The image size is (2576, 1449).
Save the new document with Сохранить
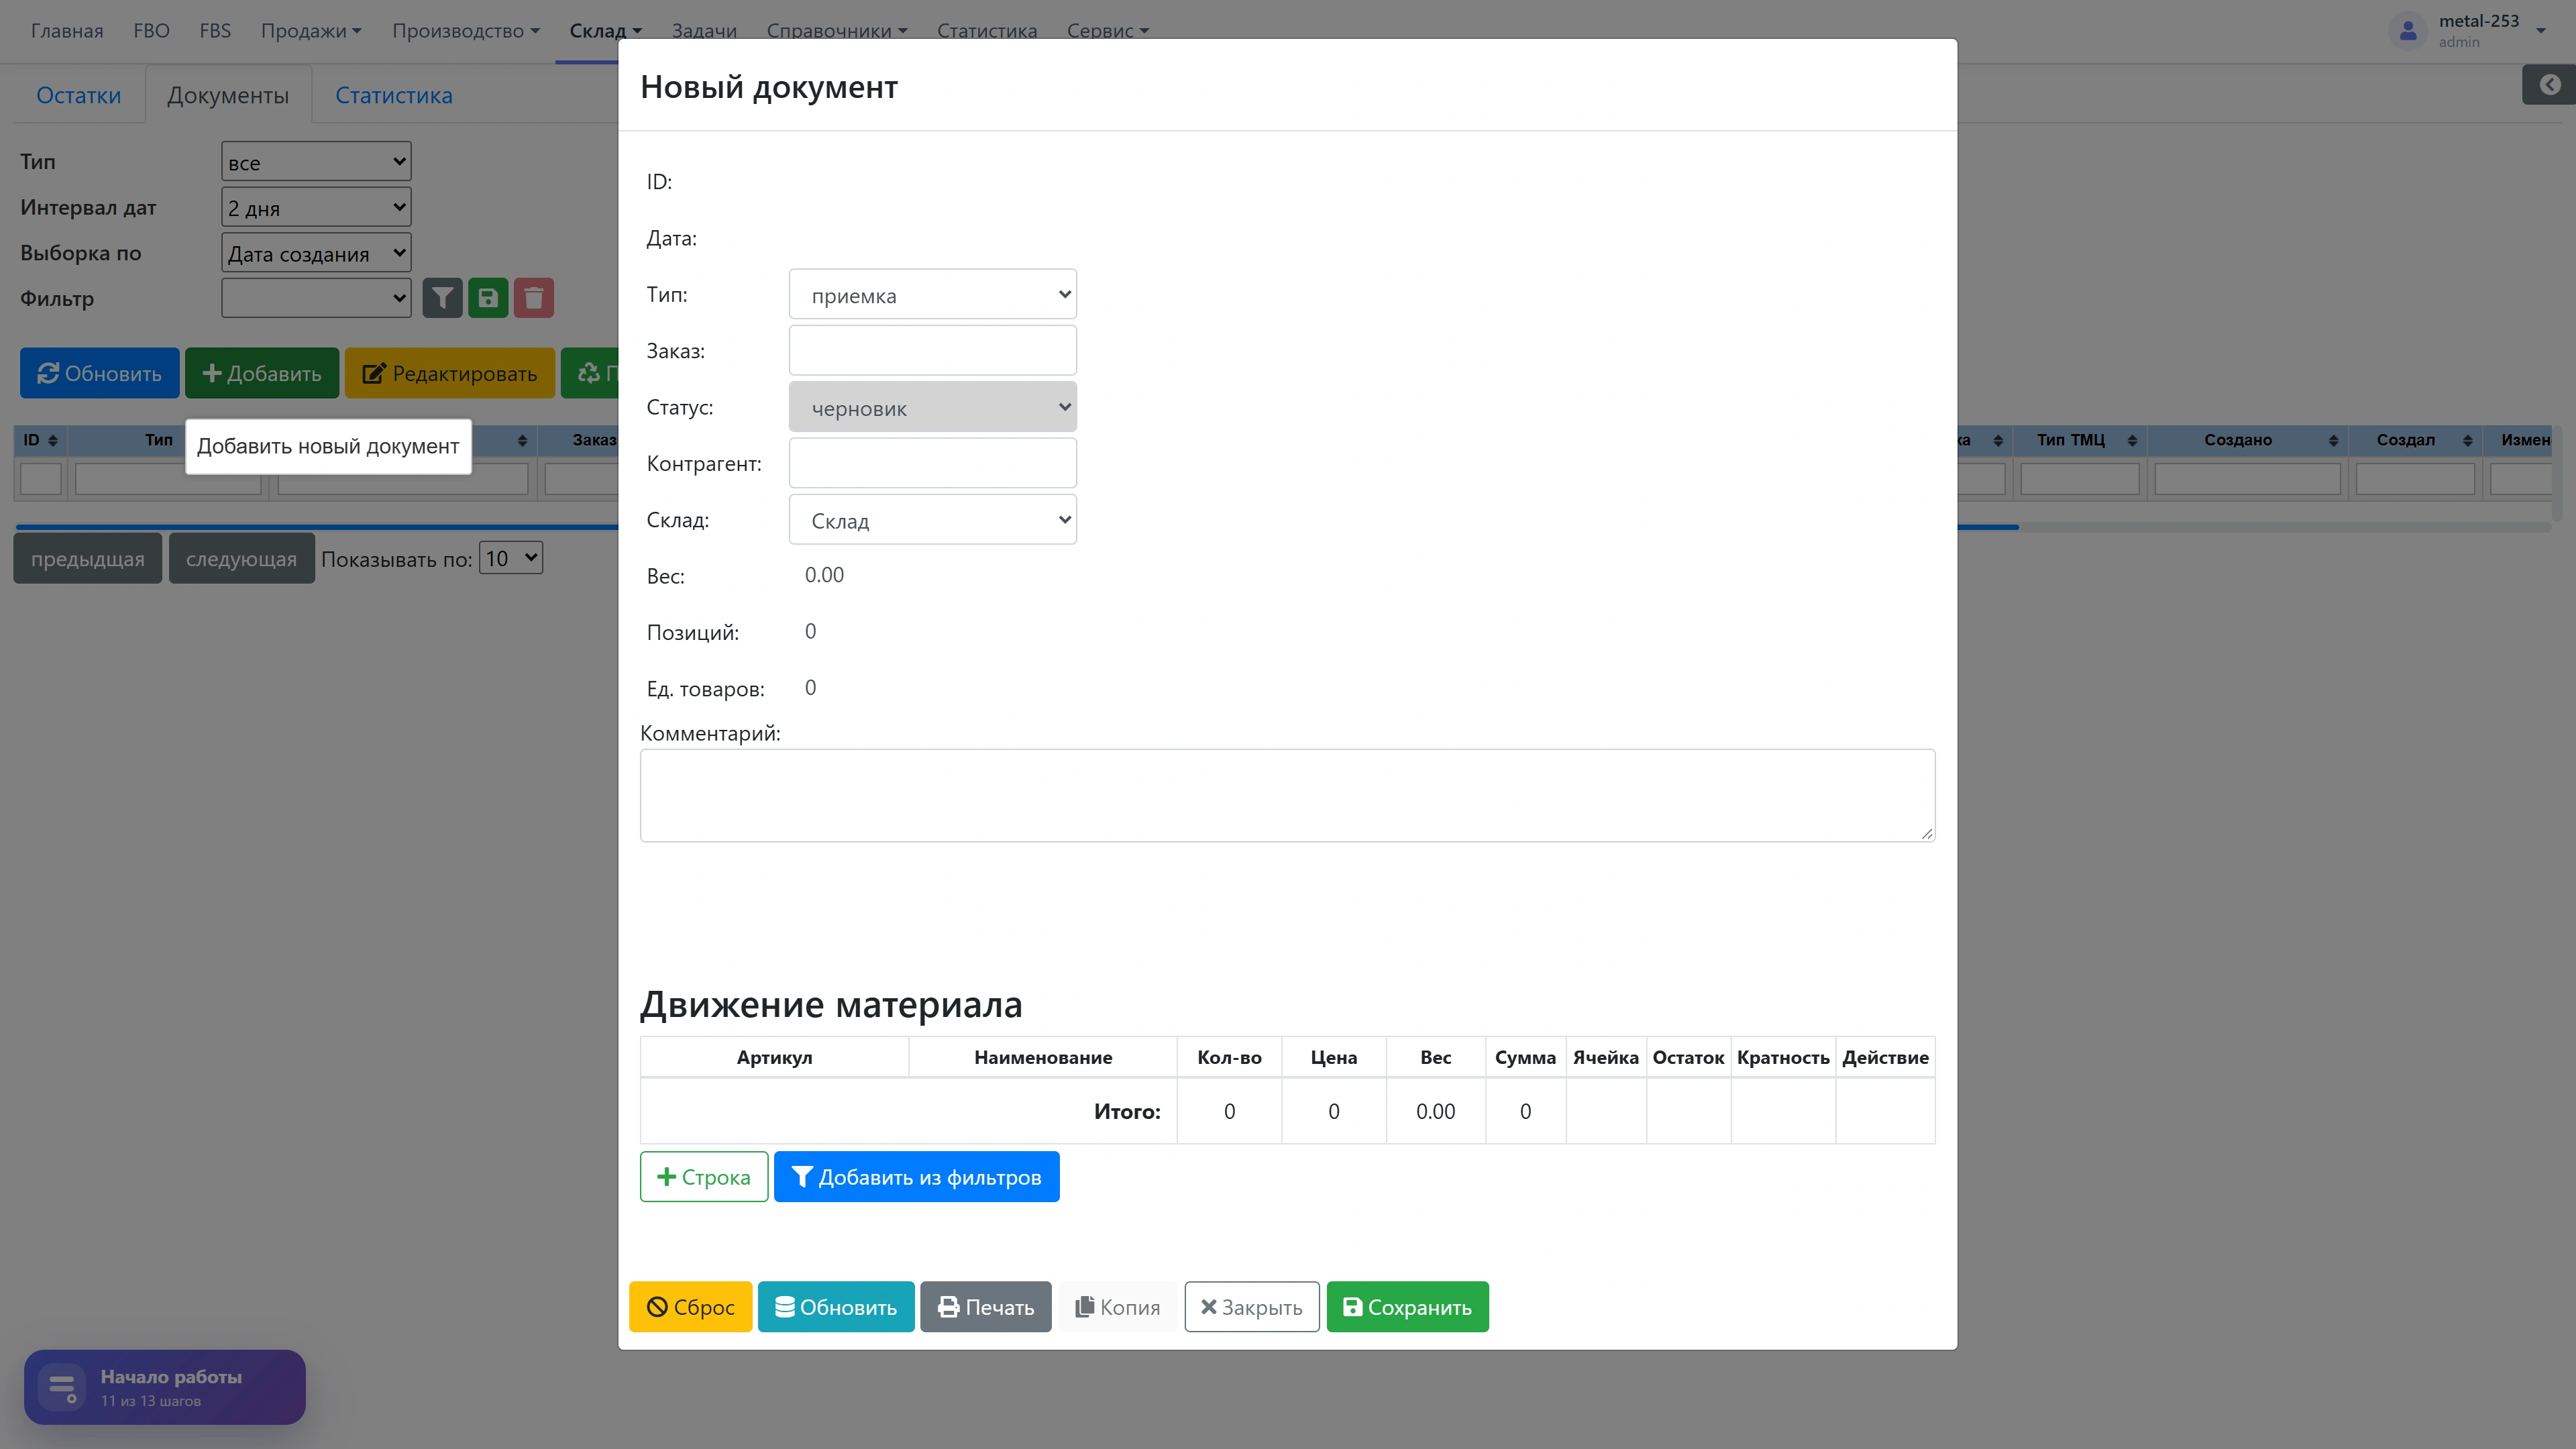coord(1407,1307)
